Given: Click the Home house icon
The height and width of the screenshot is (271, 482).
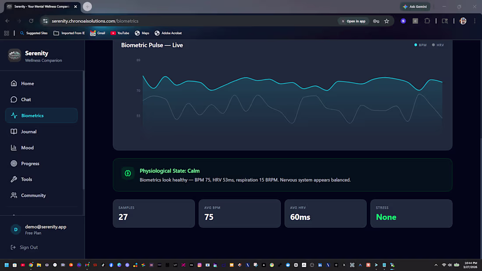Looking at the screenshot, I should 14,83.
